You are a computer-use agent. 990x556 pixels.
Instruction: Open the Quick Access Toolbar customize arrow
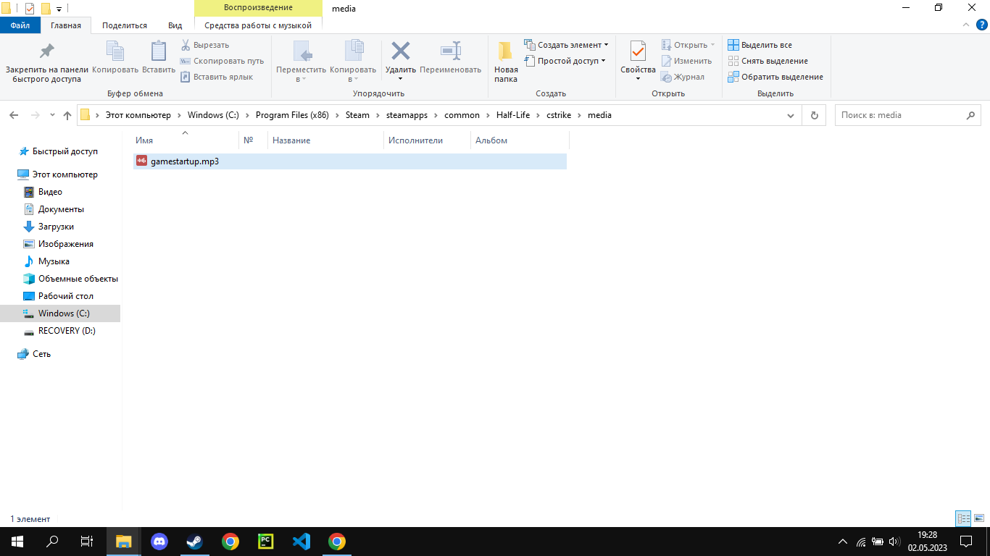59,9
